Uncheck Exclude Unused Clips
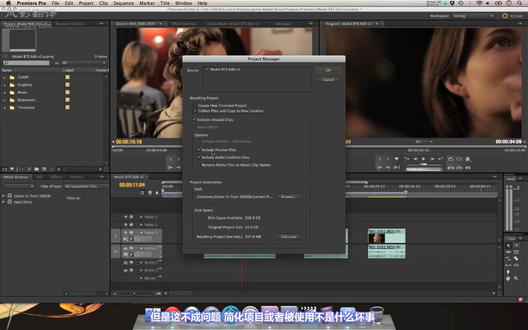Image resolution: width=528 pixels, height=330 pixels. [194, 120]
